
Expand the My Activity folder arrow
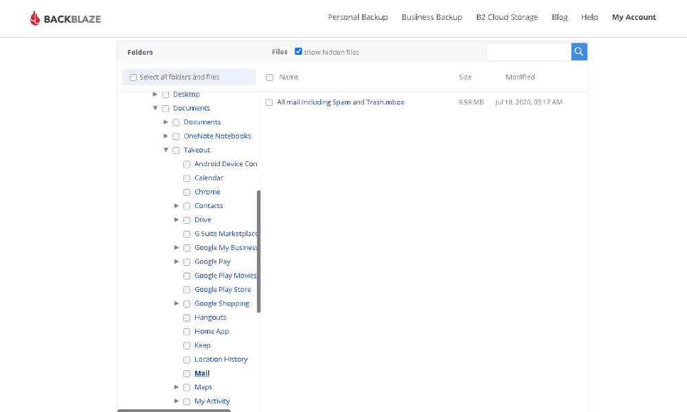pos(177,401)
